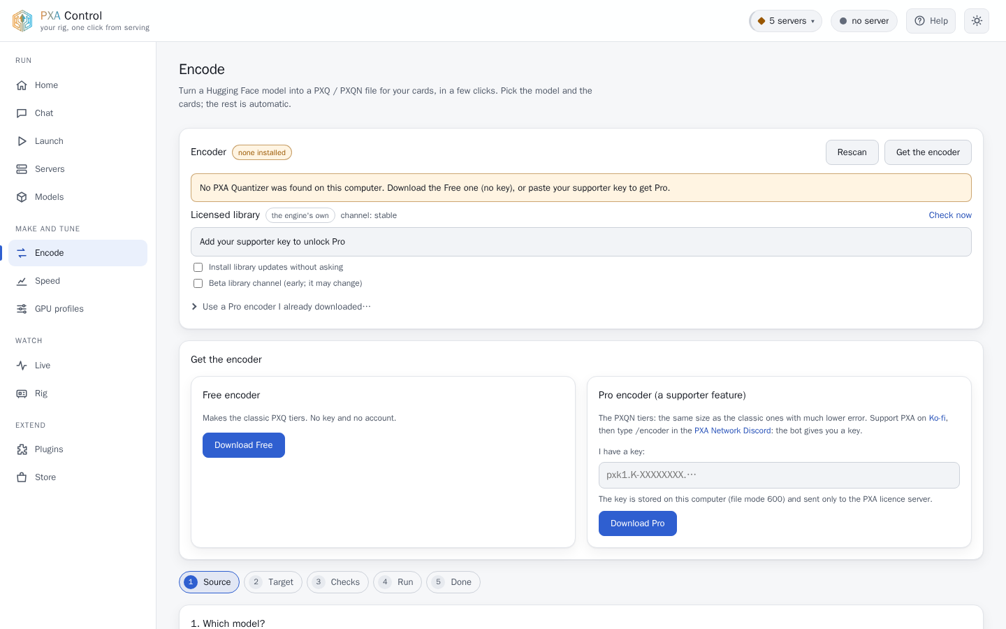Click the 'No PXA Quantizer was found' warning

[x=581, y=188]
